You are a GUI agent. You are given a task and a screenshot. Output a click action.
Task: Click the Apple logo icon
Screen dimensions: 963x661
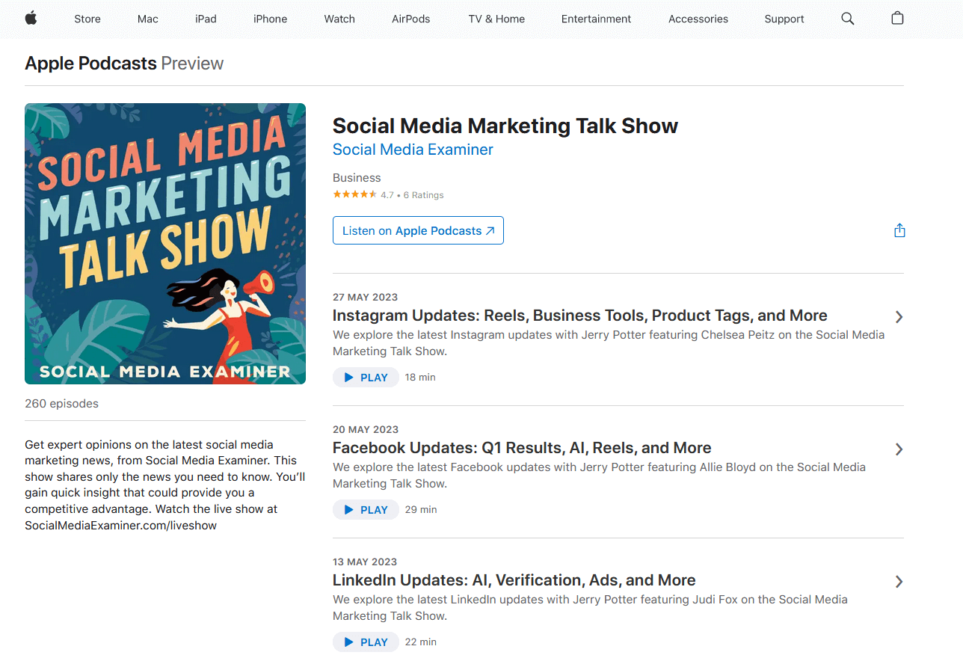point(31,19)
